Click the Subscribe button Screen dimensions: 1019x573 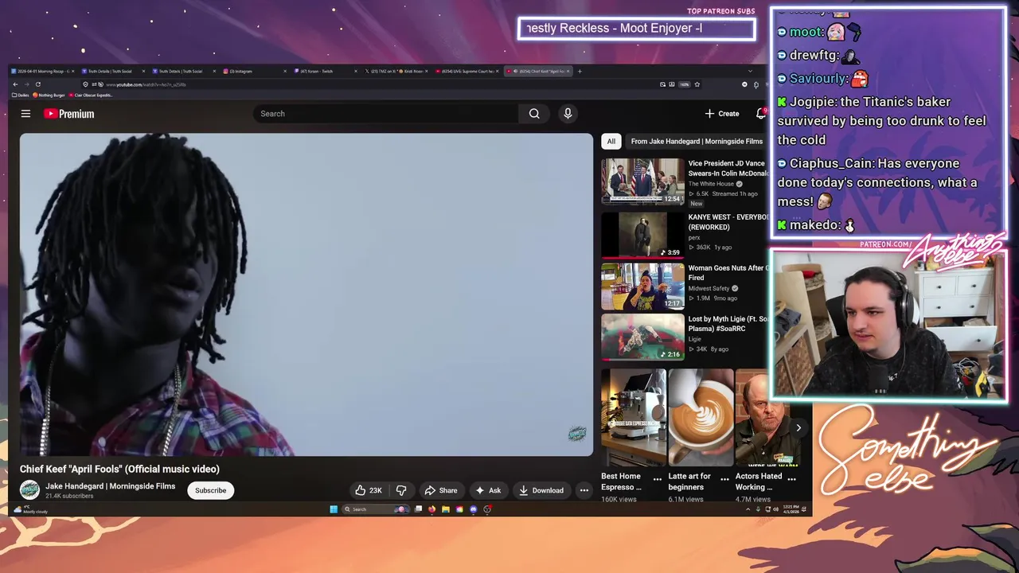(x=211, y=490)
